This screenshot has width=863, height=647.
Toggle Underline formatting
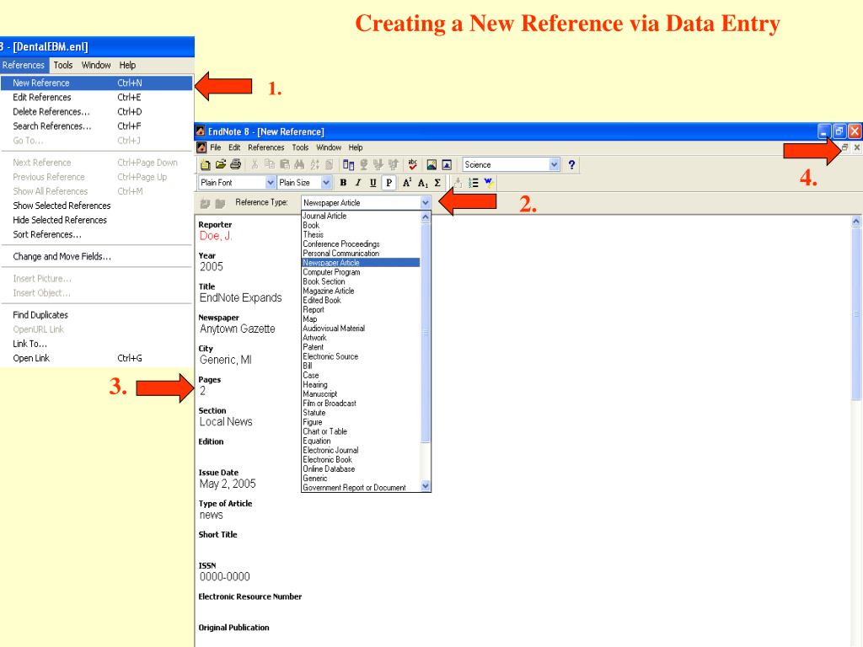click(373, 183)
